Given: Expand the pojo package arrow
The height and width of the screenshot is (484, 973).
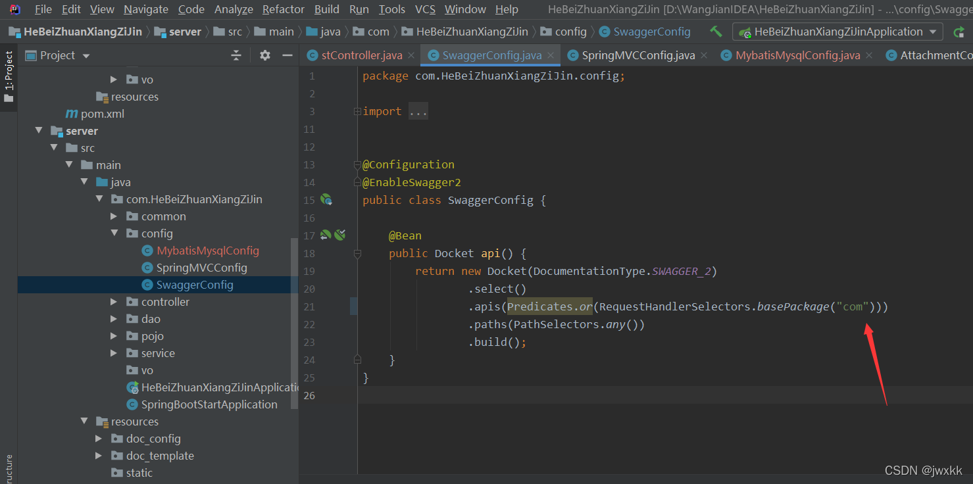Looking at the screenshot, I should coord(114,336).
